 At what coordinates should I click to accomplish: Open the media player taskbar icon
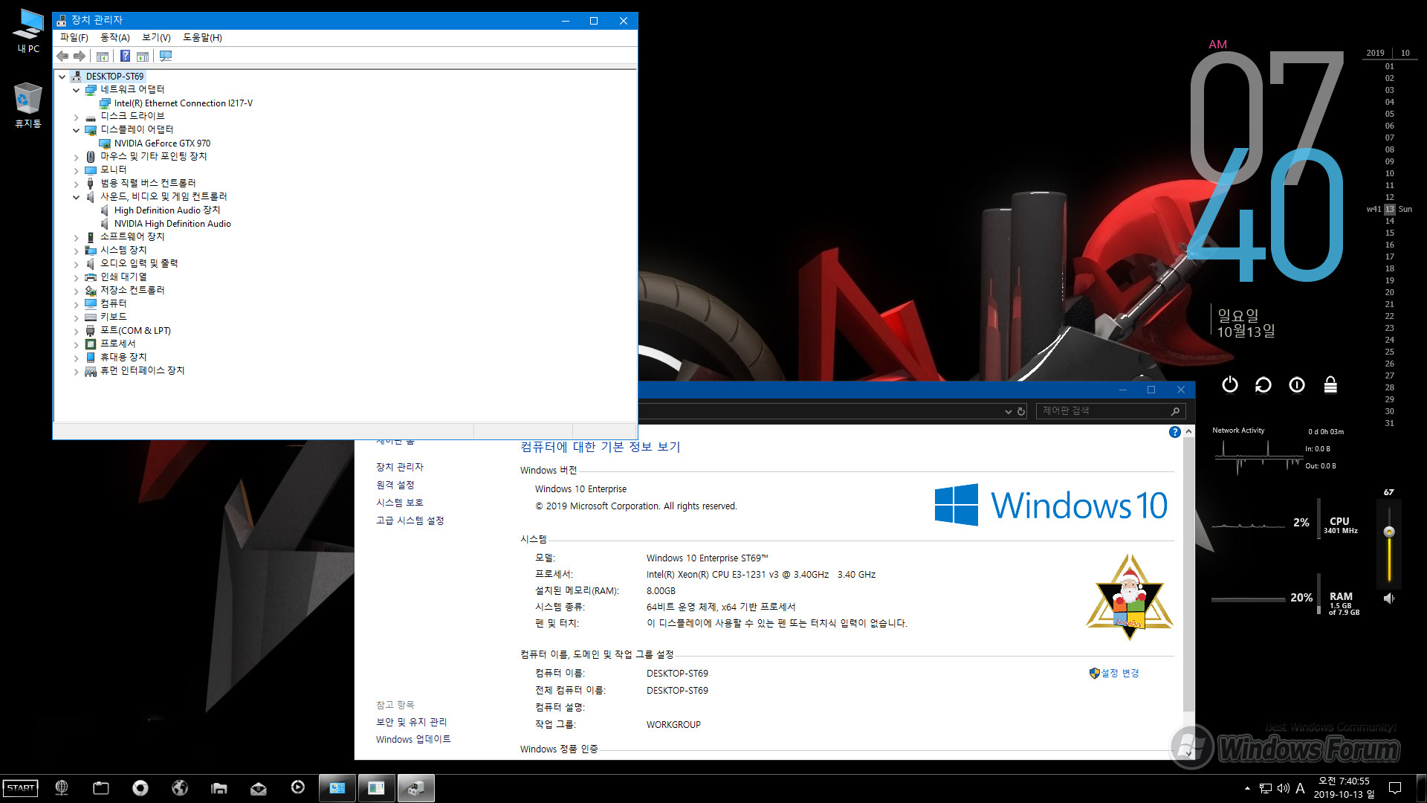pyautogui.click(x=298, y=787)
